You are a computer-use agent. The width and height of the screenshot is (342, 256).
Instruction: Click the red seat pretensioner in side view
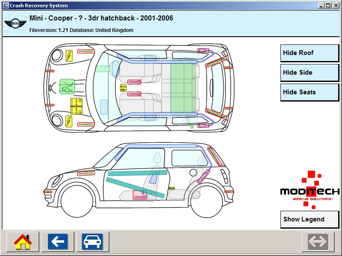pos(140,195)
